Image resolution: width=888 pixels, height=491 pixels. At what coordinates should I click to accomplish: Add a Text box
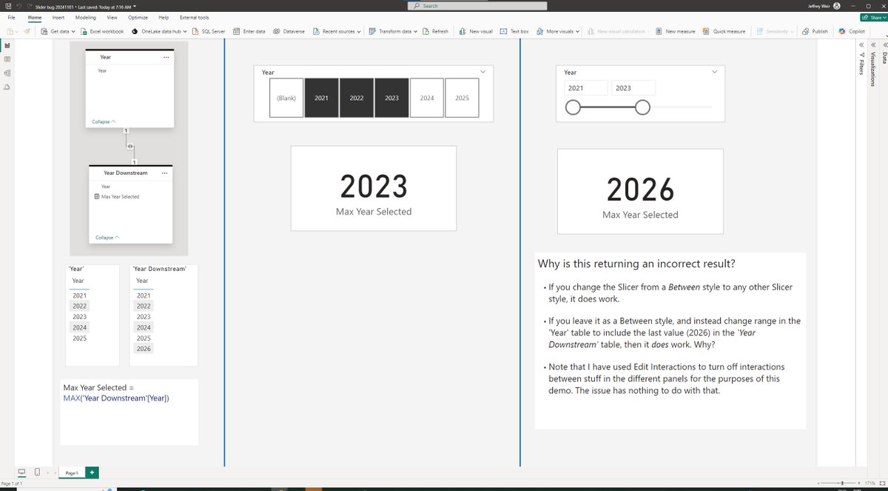pos(514,32)
